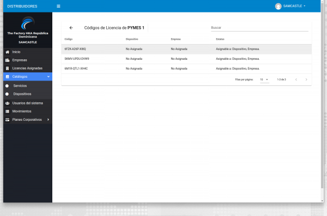Click the Movimientos table icon

click(7, 112)
